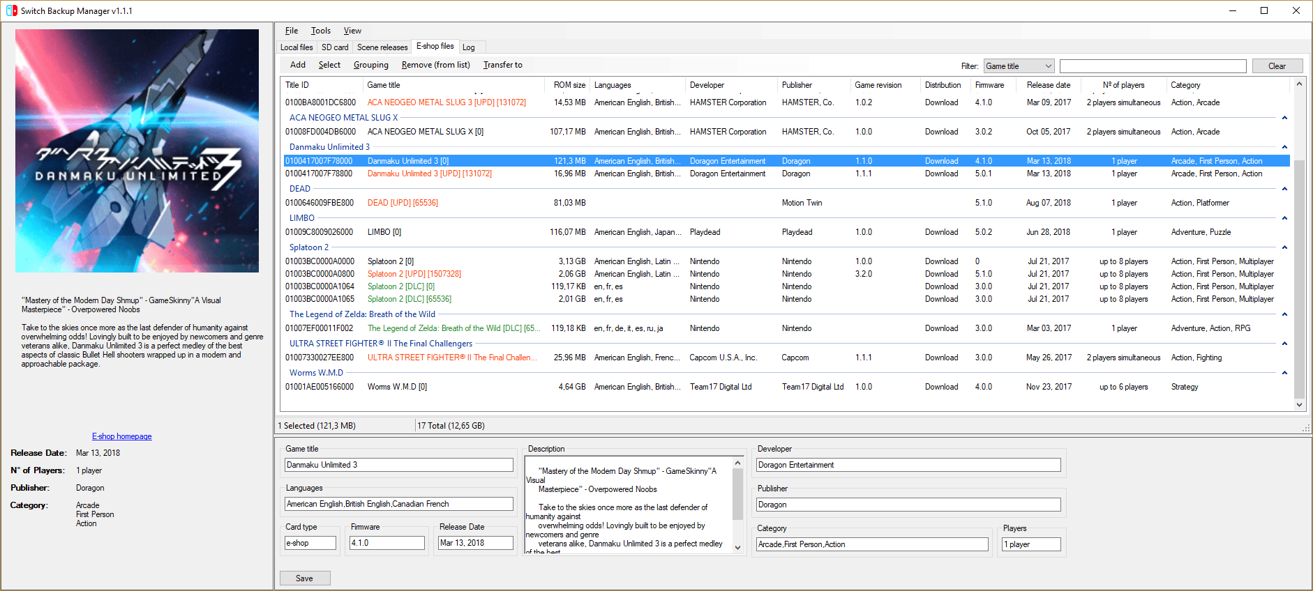Collapse the ACA NEOGEO METAL SLUG X group
Viewport: 1313px width, 591px height.
point(1284,118)
